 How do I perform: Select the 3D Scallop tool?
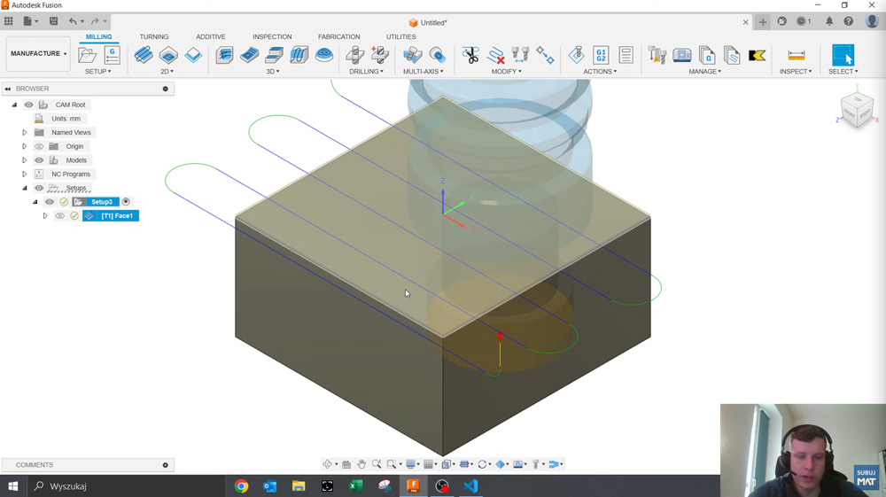[323, 55]
